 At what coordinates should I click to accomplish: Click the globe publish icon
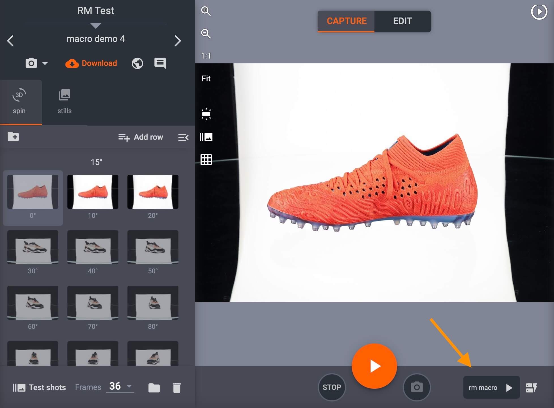137,63
